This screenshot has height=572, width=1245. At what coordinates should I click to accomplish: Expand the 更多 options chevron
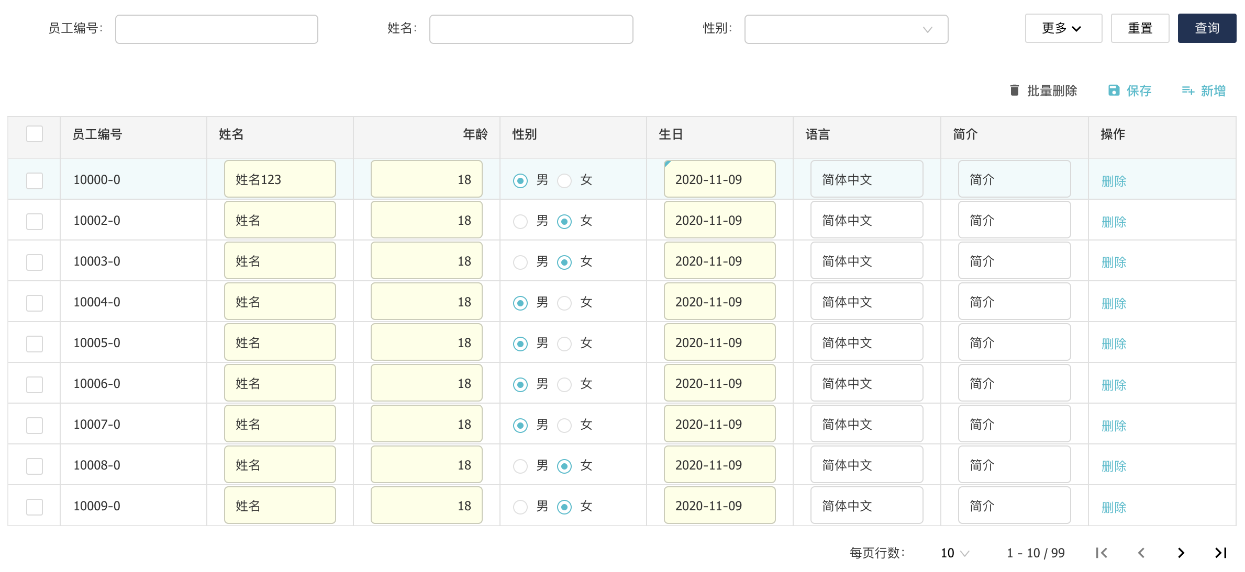1077,29
